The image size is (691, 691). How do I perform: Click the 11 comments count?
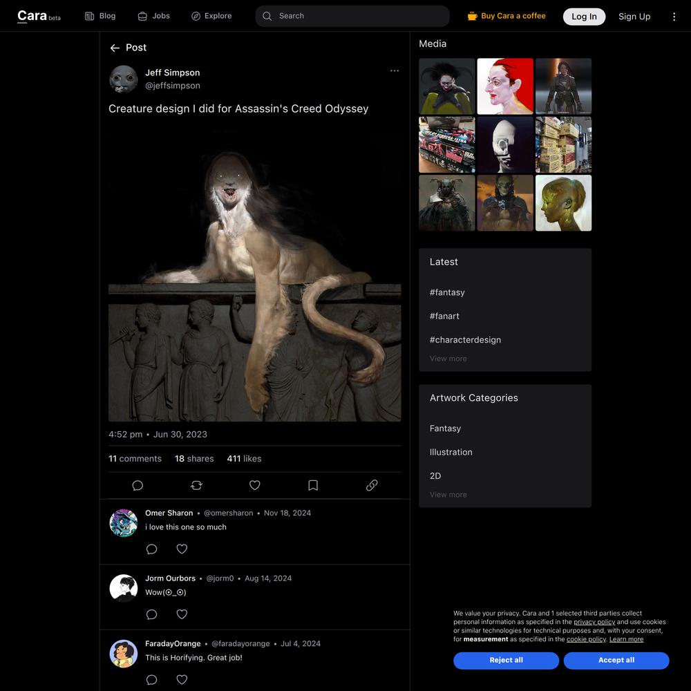[135, 458]
